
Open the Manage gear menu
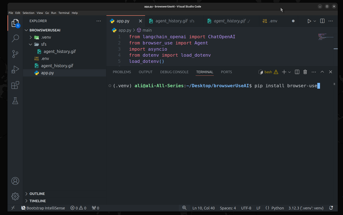tap(15, 196)
